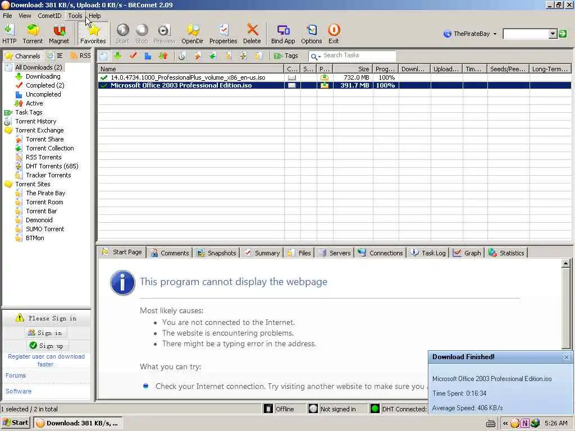Click the green go arrow next to the search box
575x431 pixels.
click(563, 34)
